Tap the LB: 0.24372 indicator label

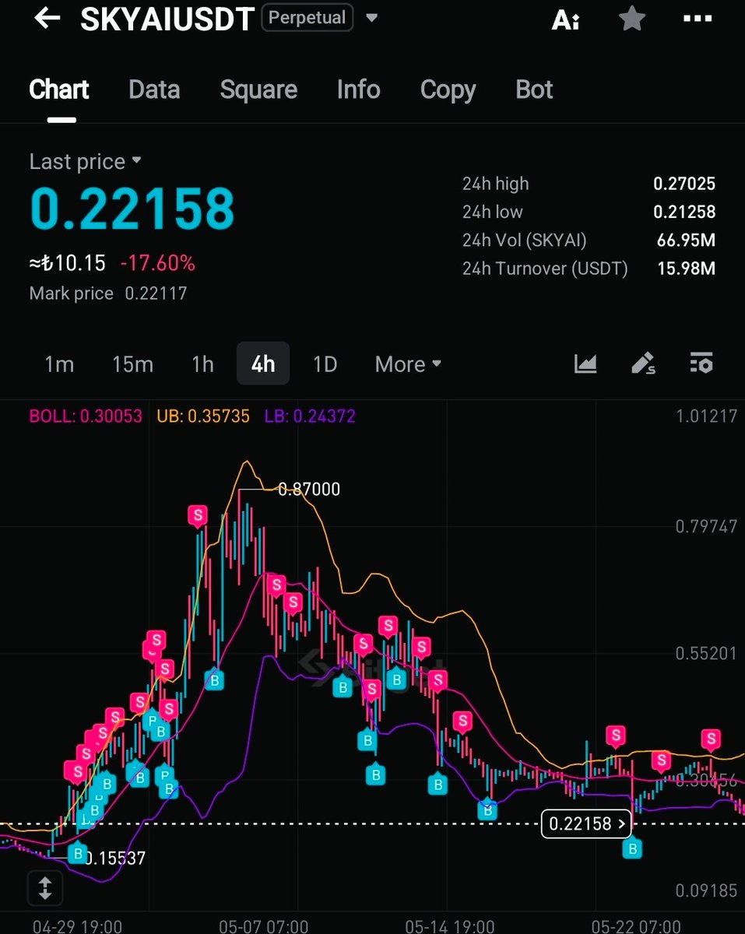[x=310, y=416]
